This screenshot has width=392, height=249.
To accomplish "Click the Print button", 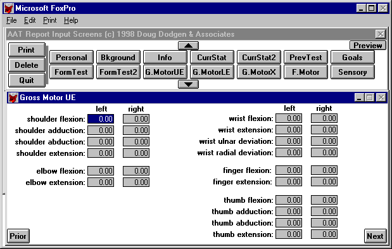I will [x=27, y=50].
